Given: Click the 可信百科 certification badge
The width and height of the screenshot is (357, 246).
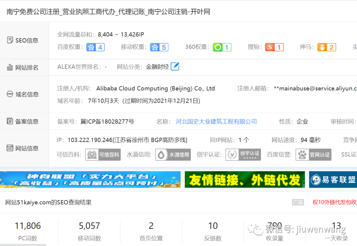Looking at the screenshot, I should point(103,155).
